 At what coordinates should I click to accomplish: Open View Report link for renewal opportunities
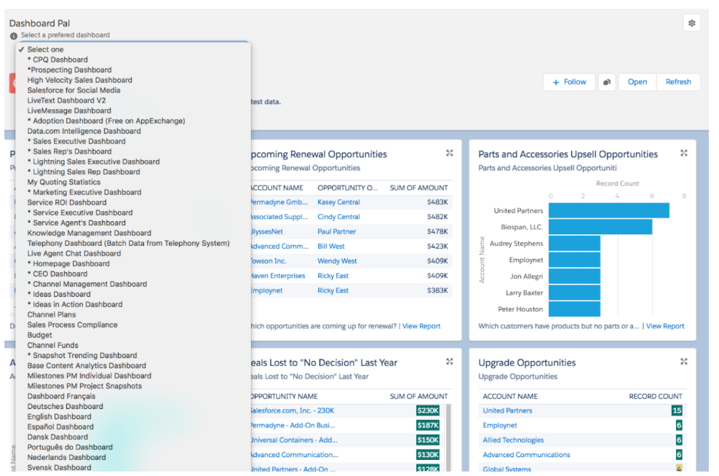421,326
